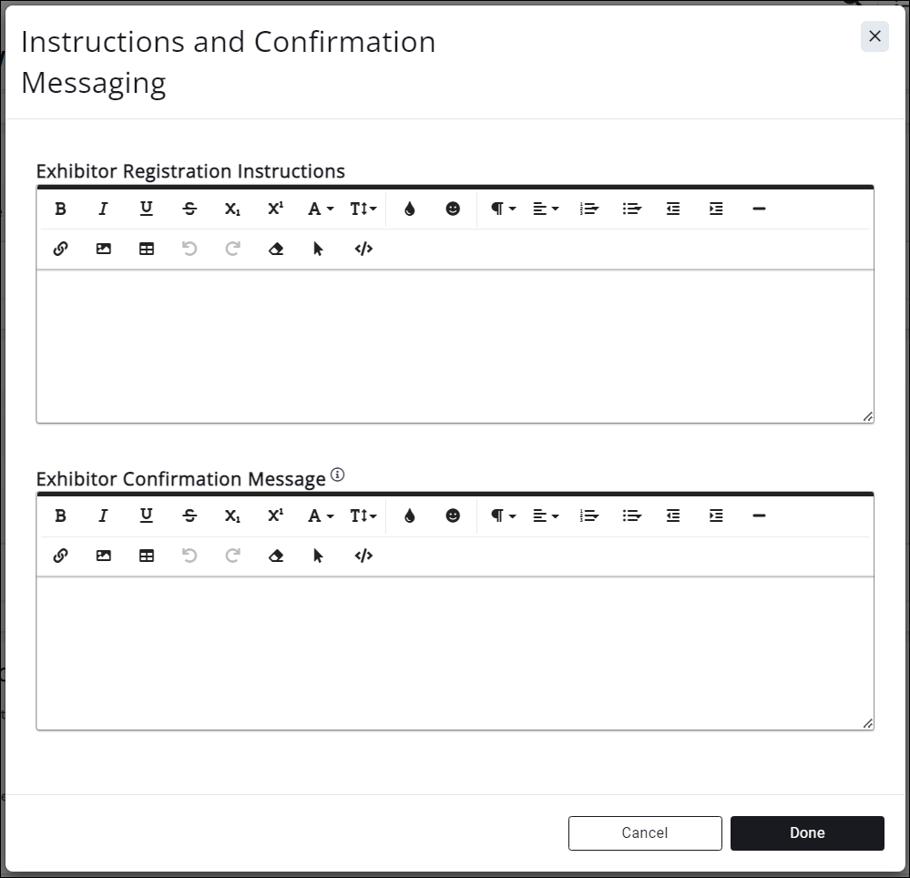Open emoticons picker in Confirmation Message toolbar
The image size is (910, 878).
[x=453, y=516]
